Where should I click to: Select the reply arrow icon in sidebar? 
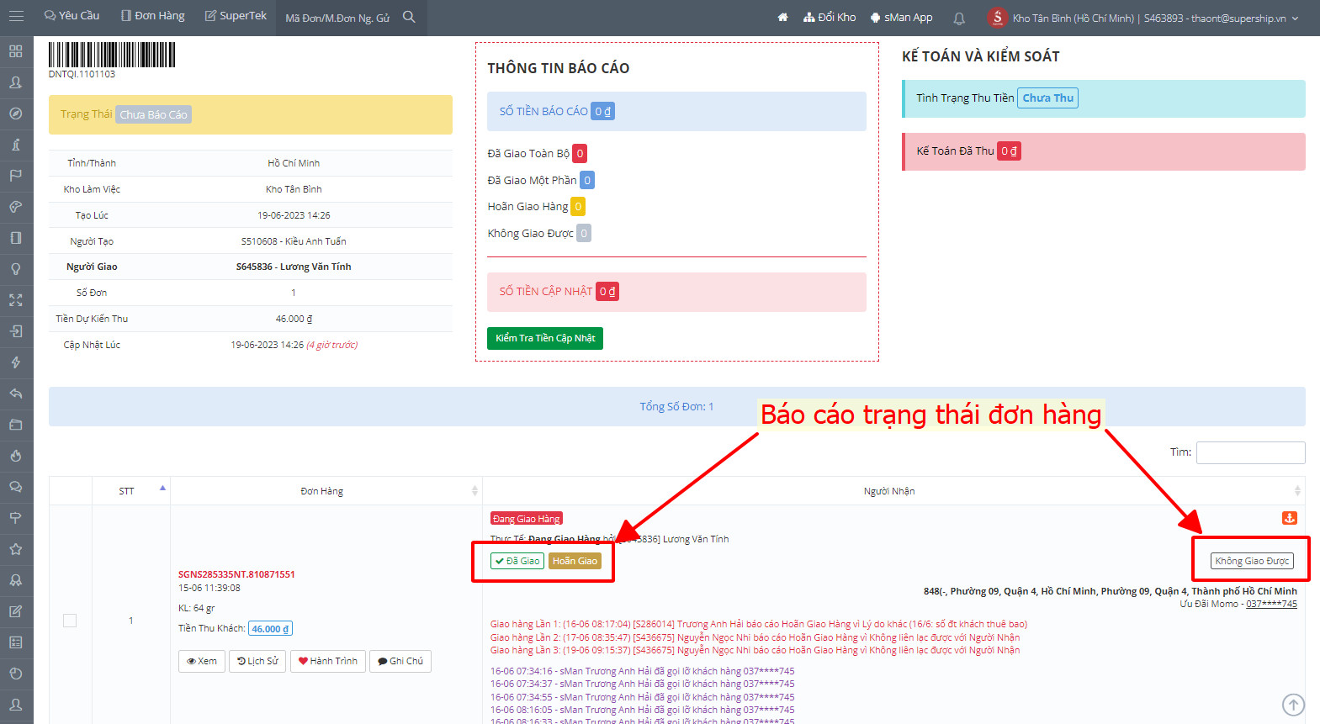(x=16, y=394)
